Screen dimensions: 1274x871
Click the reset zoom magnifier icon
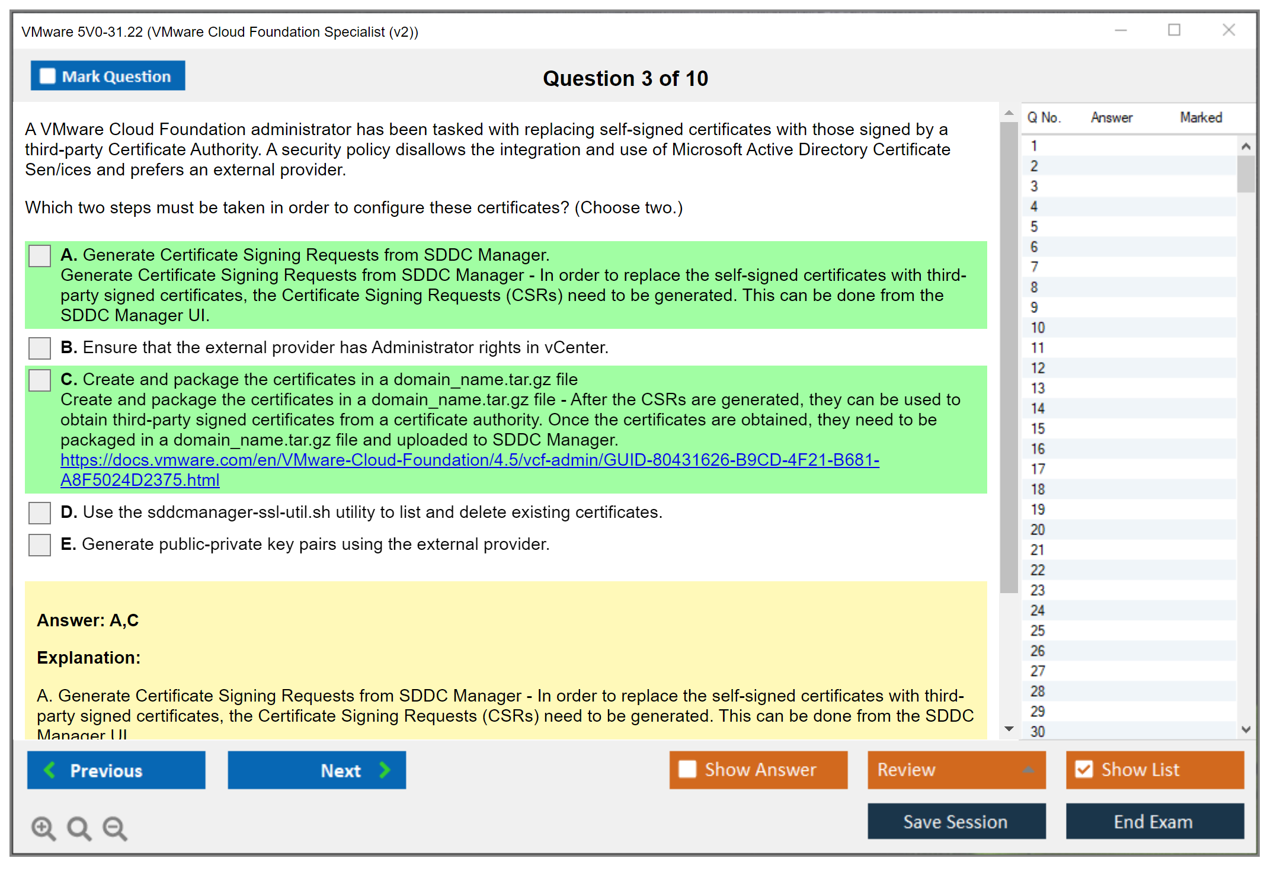pyautogui.click(x=79, y=828)
